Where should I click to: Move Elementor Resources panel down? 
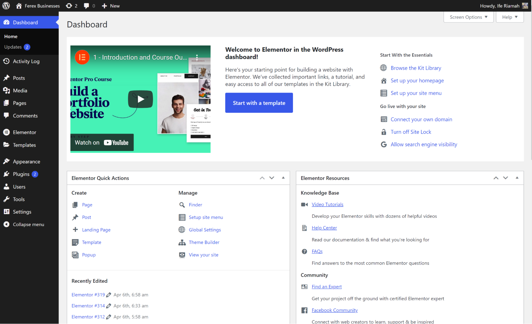(x=505, y=178)
